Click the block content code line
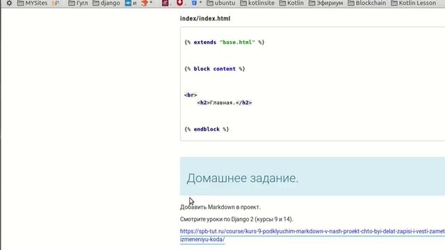This screenshot has height=250, width=445. [x=215, y=69]
